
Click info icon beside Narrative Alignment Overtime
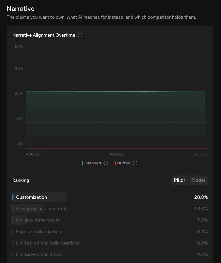coord(80,35)
